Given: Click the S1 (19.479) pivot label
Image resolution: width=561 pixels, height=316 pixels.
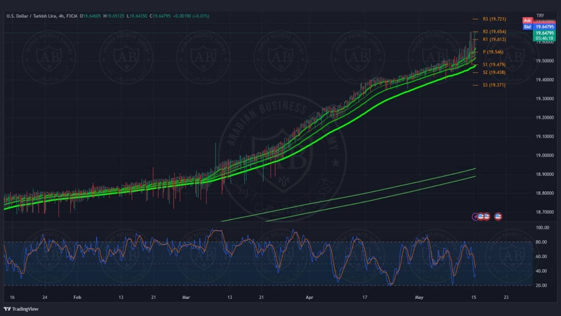Looking at the screenshot, I should pyautogui.click(x=494, y=64).
